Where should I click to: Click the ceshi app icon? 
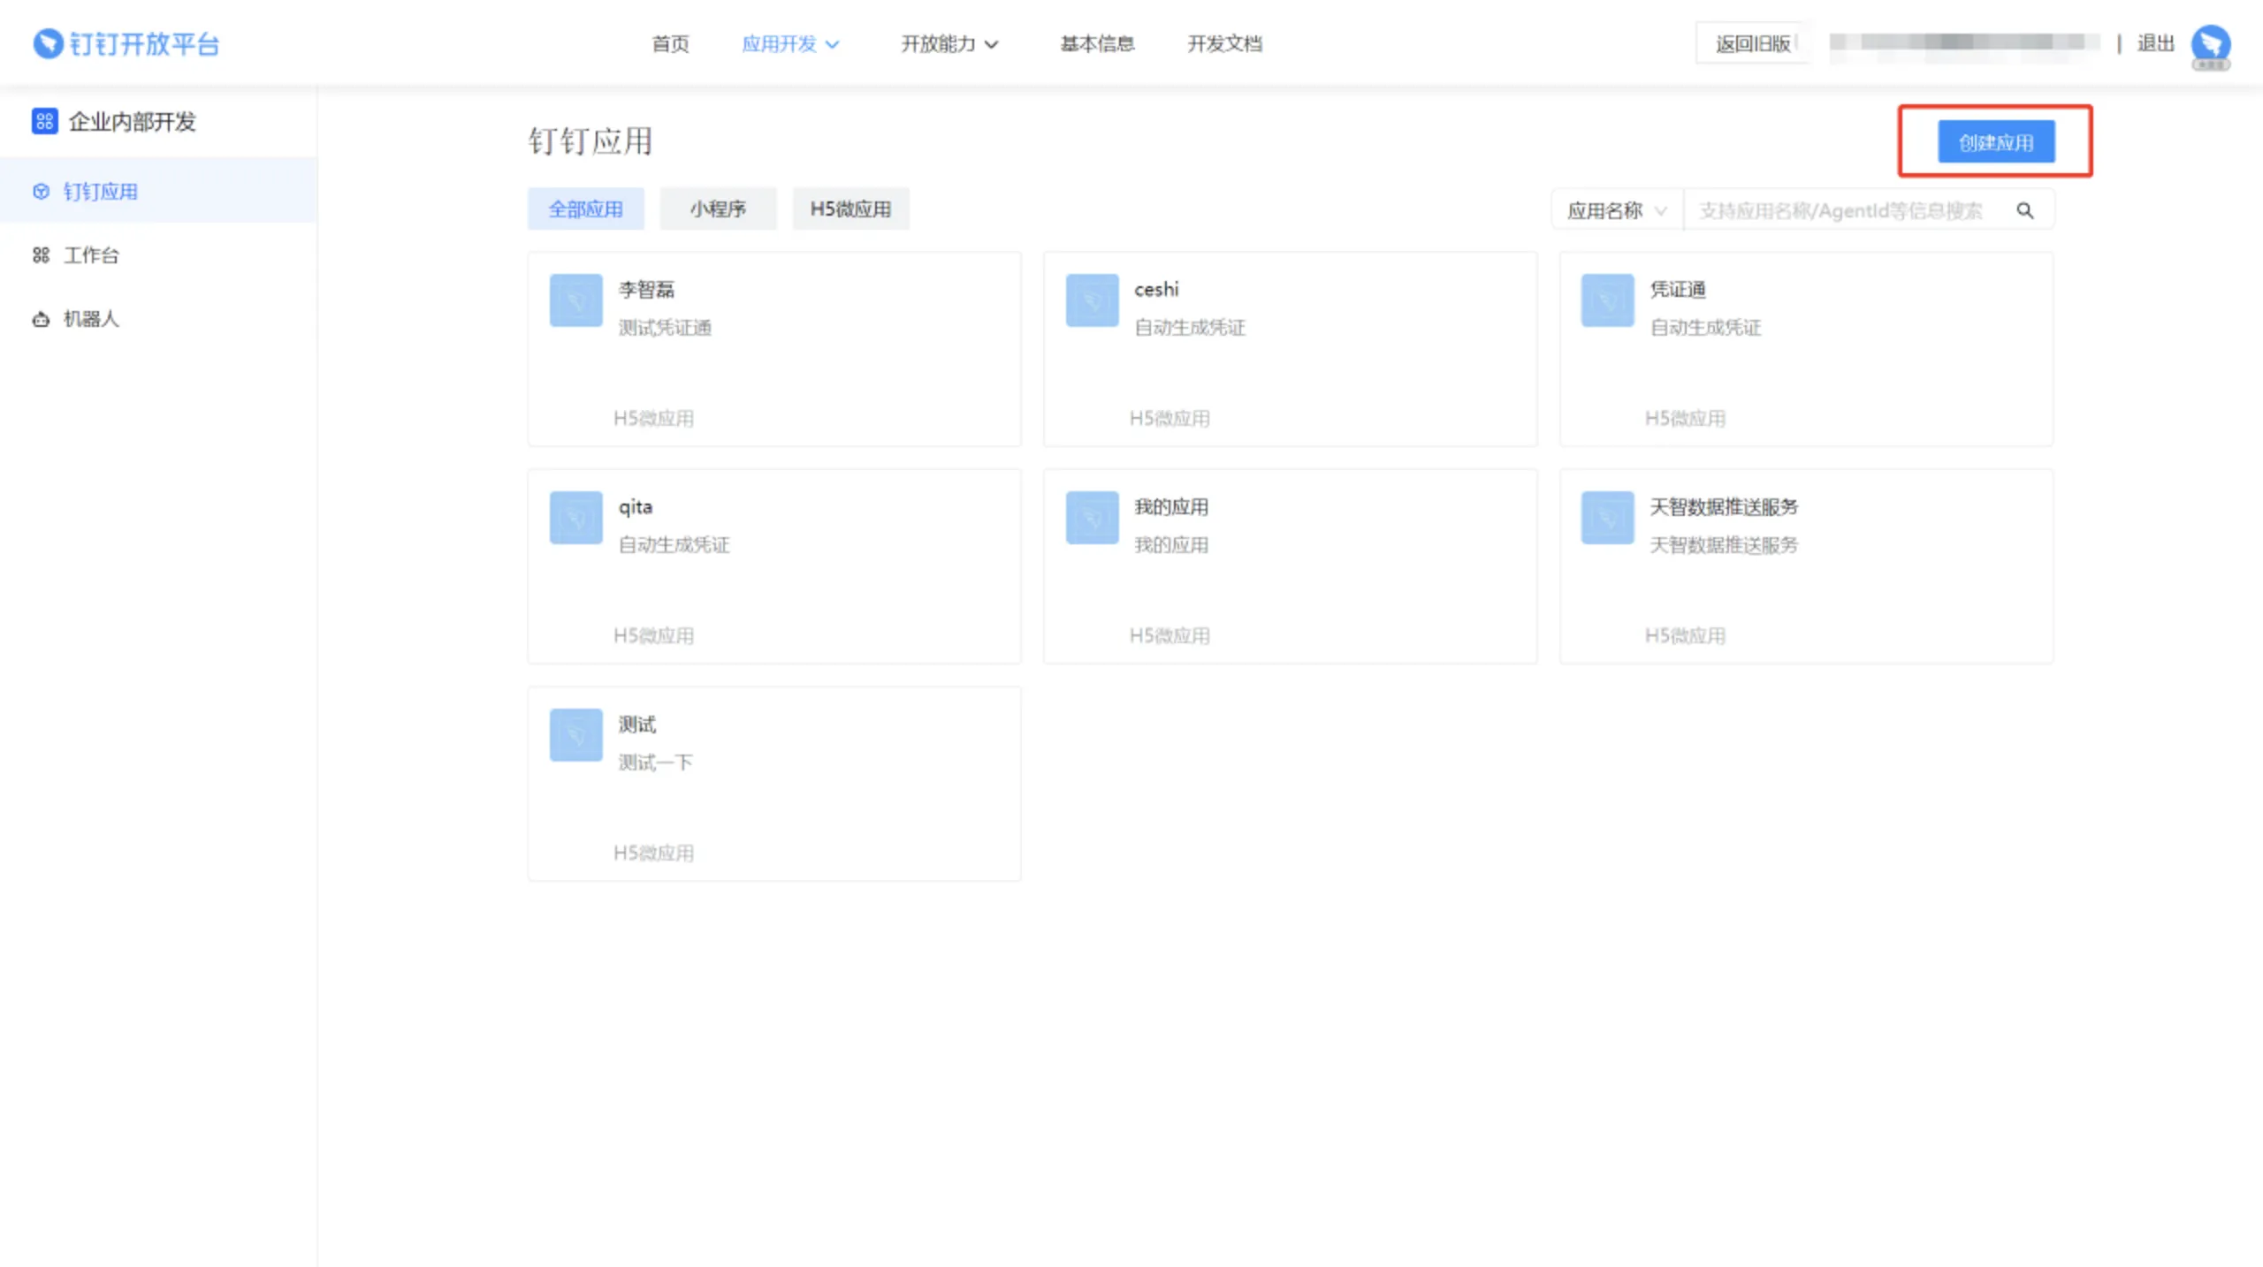click(x=1092, y=300)
